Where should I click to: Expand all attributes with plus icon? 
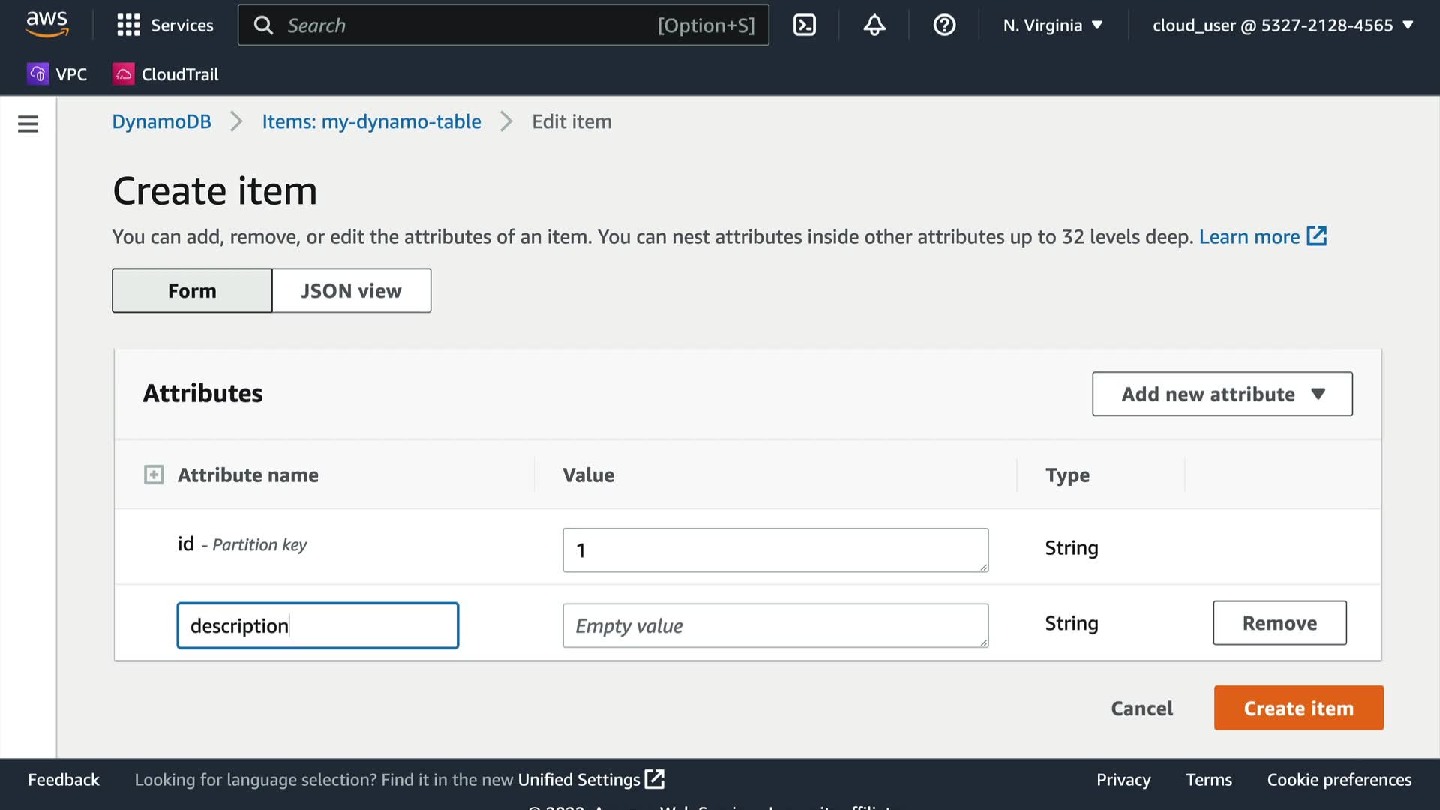[x=154, y=475]
